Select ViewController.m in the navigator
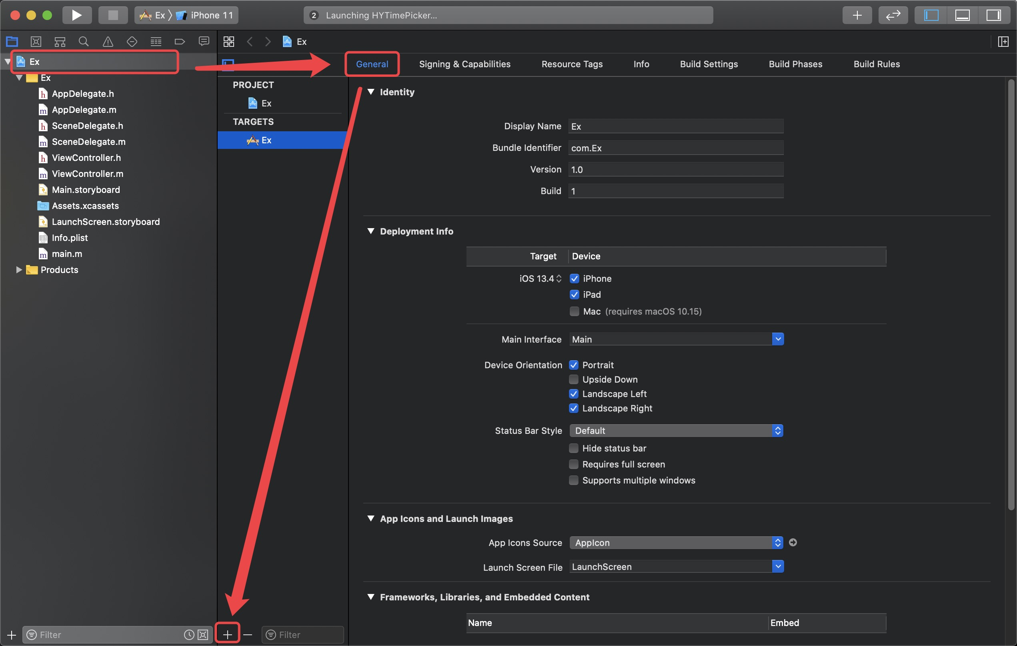1017x646 pixels. click(x=88, y=174)
